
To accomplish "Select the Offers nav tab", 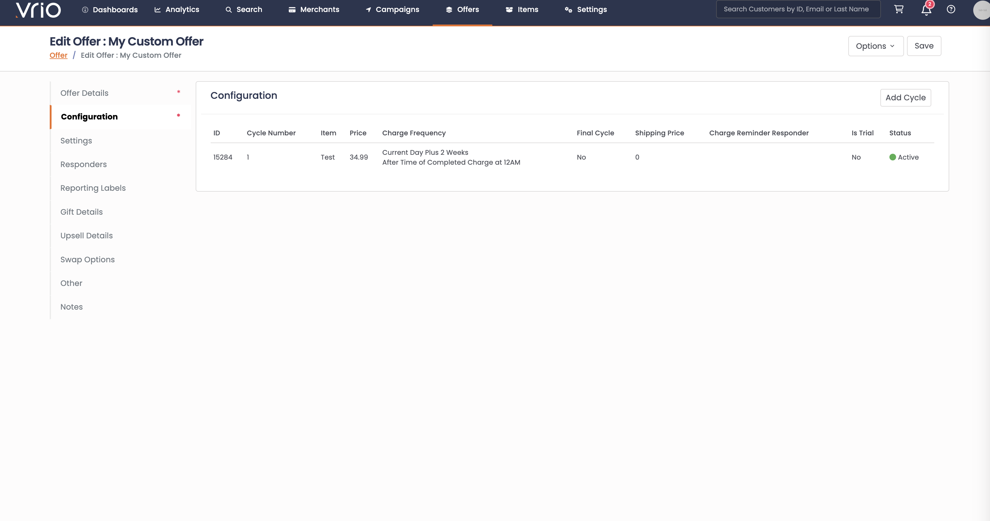I will (x=462, y=10).
